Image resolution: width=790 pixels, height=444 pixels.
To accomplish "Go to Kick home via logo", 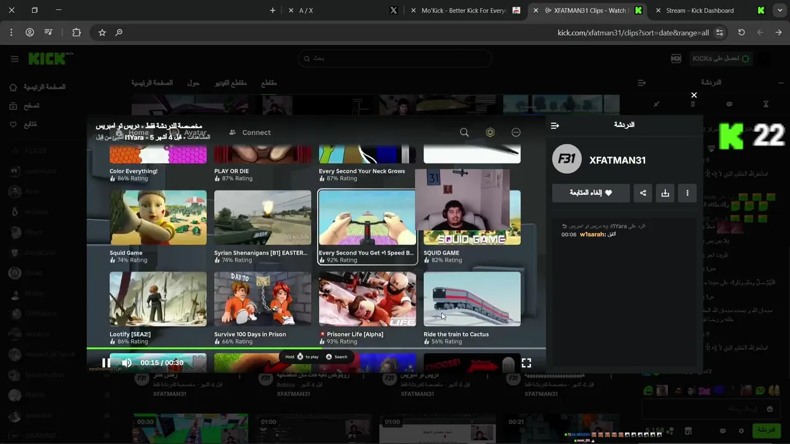I will [48, 59].
